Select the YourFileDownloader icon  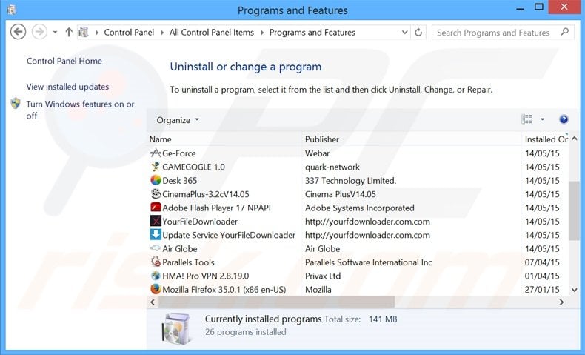click(x=156, y=222)
